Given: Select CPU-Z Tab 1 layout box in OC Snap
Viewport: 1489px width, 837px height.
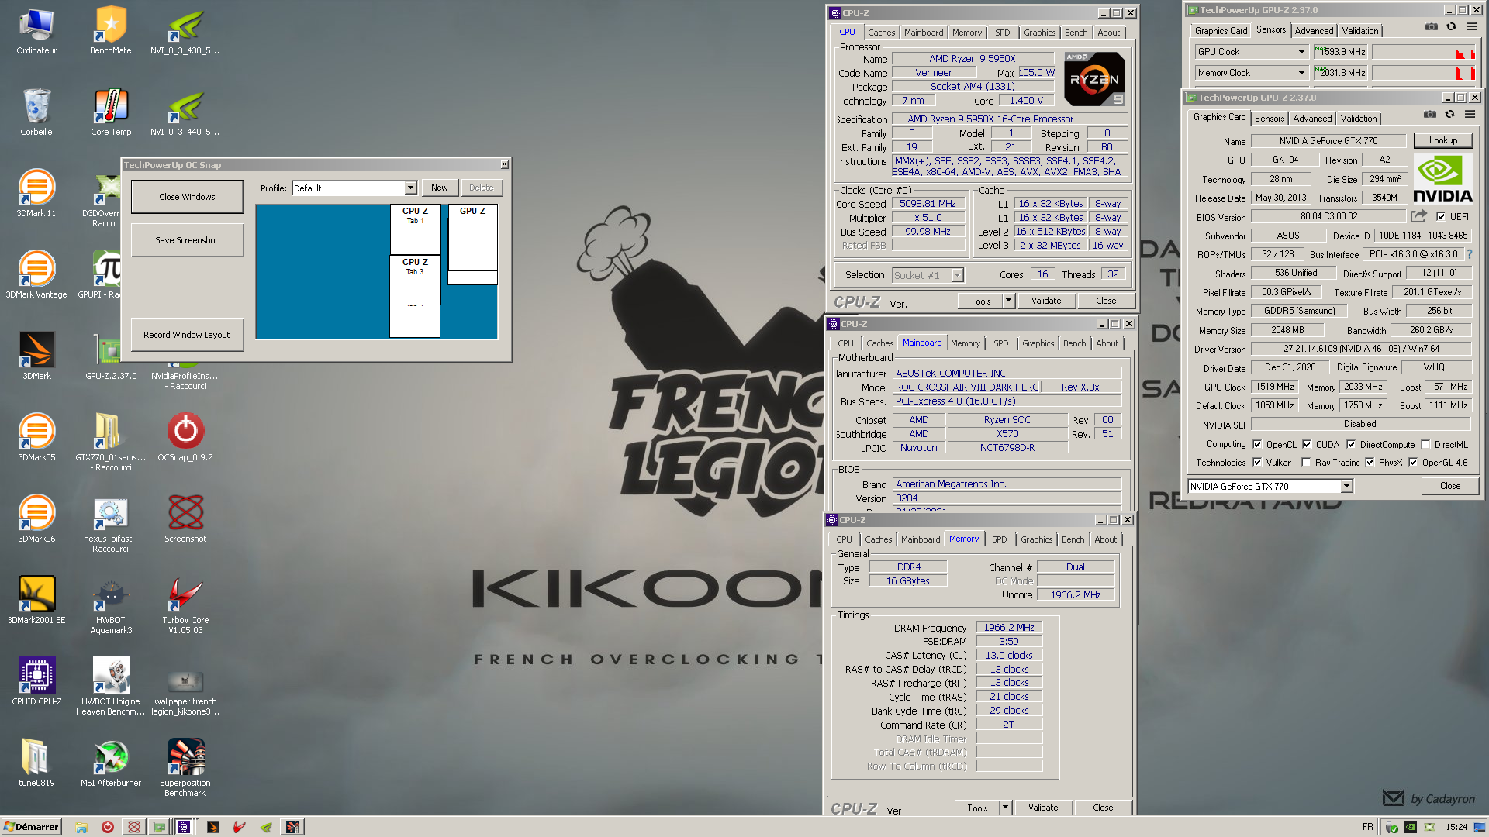Looking at the screenshot, I should (x=415, y=229).
